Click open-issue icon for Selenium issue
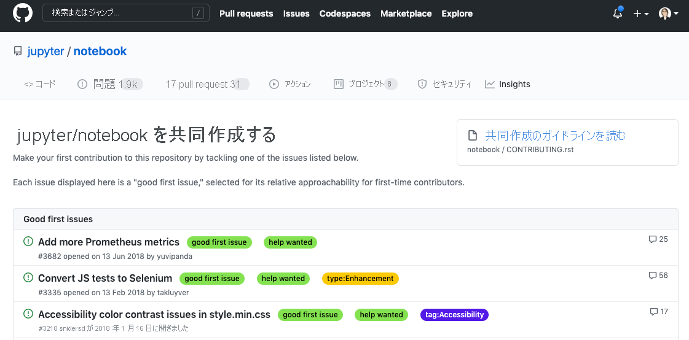Screen dimensions: 689x340 [x=28, y=277]
